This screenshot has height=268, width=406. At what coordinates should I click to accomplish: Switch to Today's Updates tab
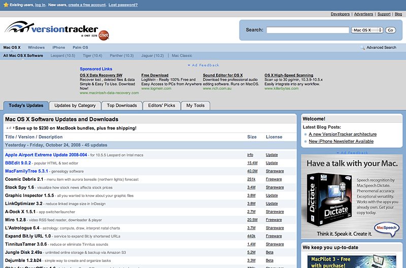pos(26,106)
